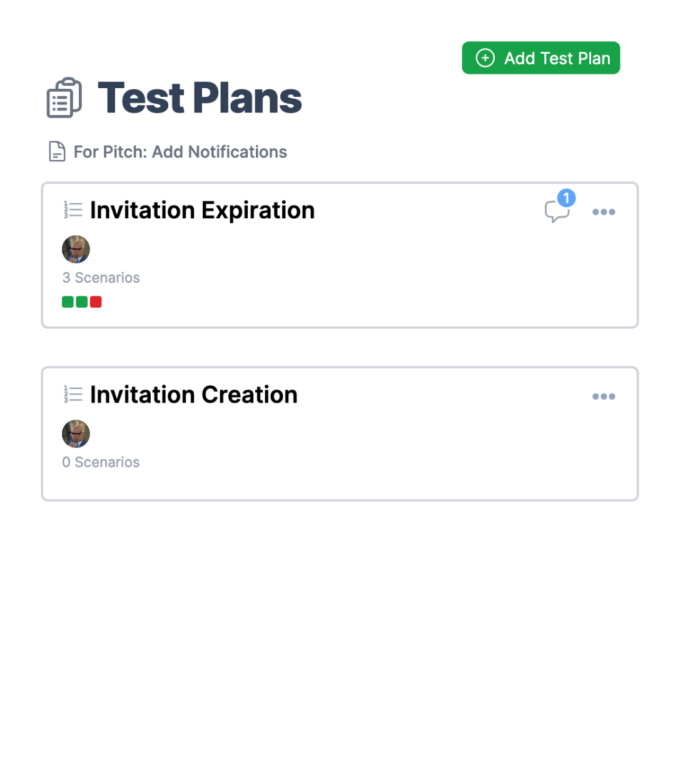Open the For Pitch: Add Notifications link
The width and height of the screenshot is (688, 759).
pyautogui.click(x=180, y=152)
